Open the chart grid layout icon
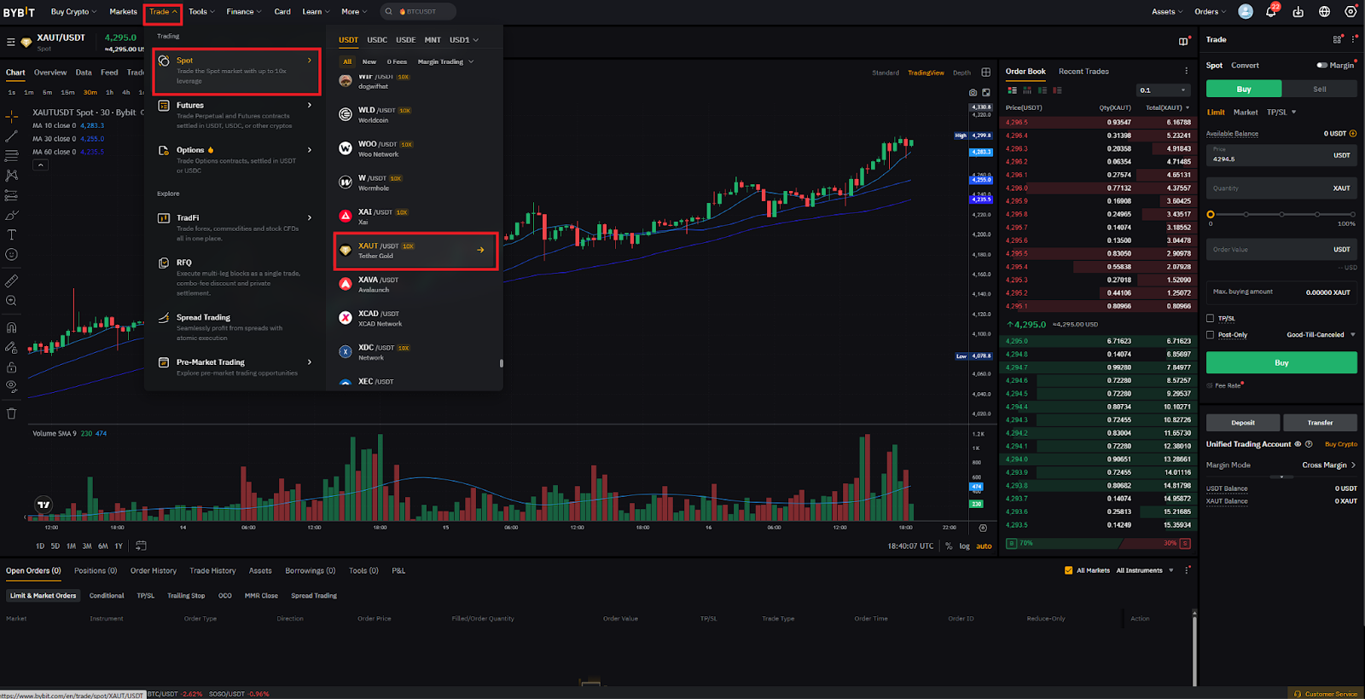1365x699 pixels. [x=986, y=72]
